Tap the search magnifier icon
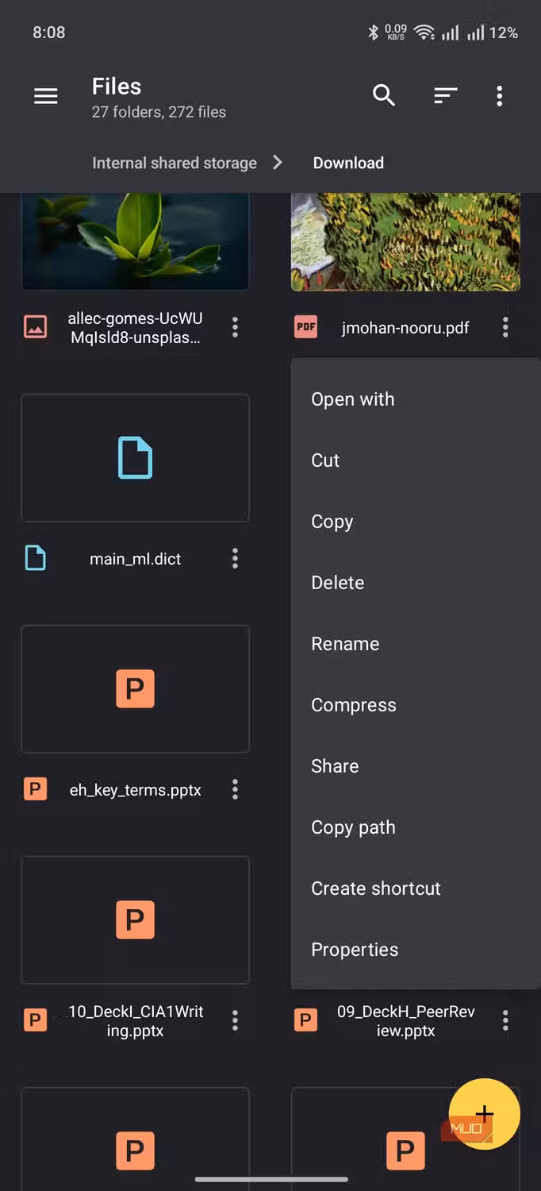Screen dimensions: 541x1191 [384, 96]
